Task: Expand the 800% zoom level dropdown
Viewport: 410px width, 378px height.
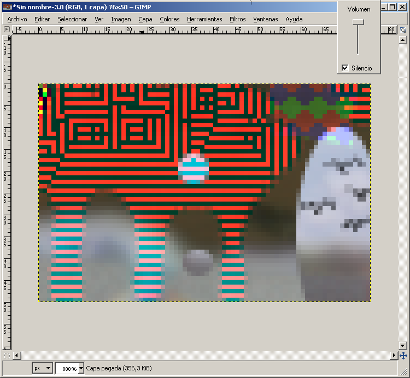Action: (x=81, y=368)
